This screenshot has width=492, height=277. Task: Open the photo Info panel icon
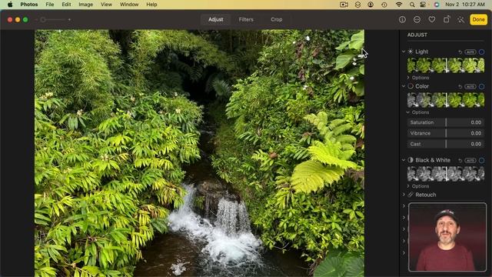pyautogui.click(x=402, y=20)
